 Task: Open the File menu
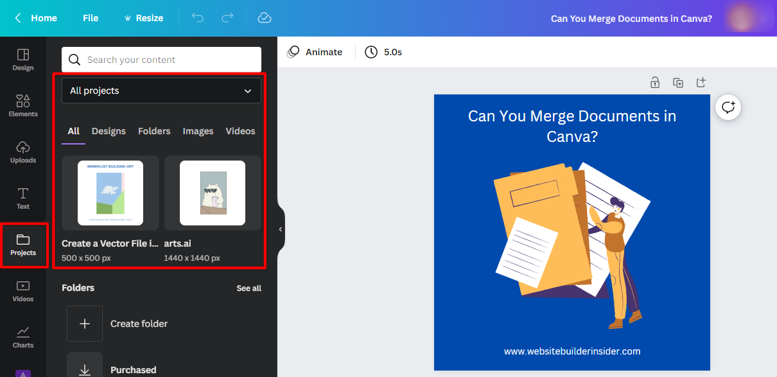[91, 18]
